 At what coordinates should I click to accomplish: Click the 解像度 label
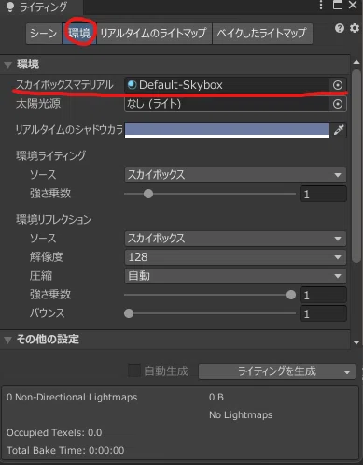coord(47,257)
